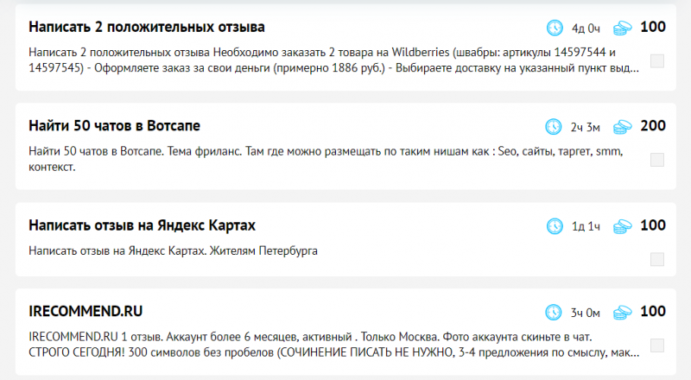This screenshot has width=691, height=380.
Task: Tick the checkbox for the 50 WhatsApp chats task
Action: [x=657, y=160]
